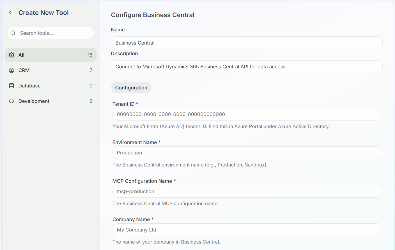This screenshot has width=395, height=250.
Task: Click the database cylinder icon
Action: click(12, 86)
